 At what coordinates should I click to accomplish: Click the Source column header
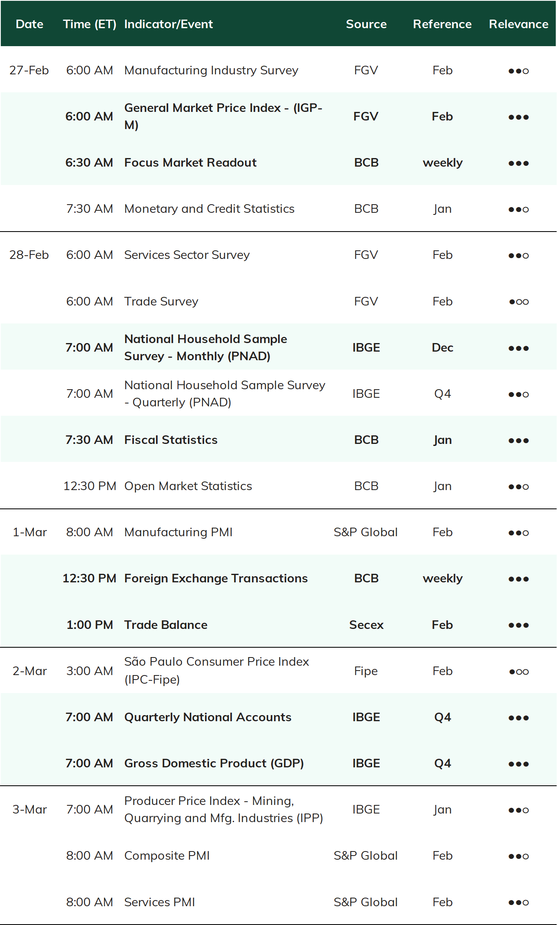[x=366, y=24]
